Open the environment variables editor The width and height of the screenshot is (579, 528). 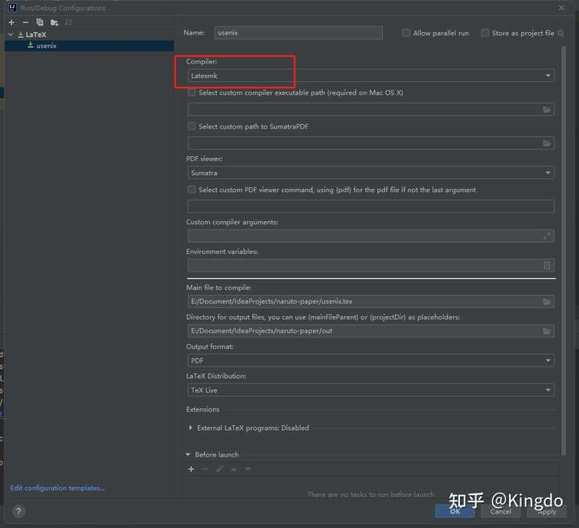point(547,265)
